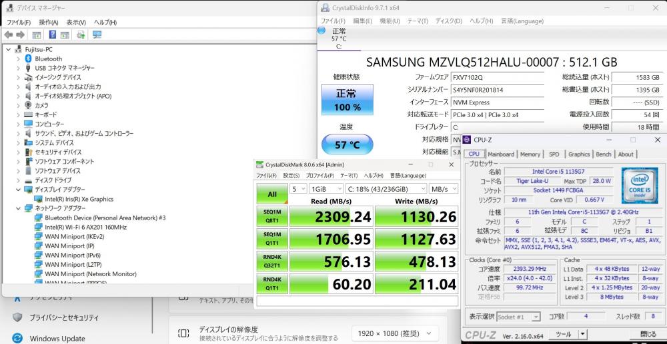Image resolution: width=667 pixels, height=344 pixels.
Task: Click the Device Manager title bar icon
Action: (10, 8)
